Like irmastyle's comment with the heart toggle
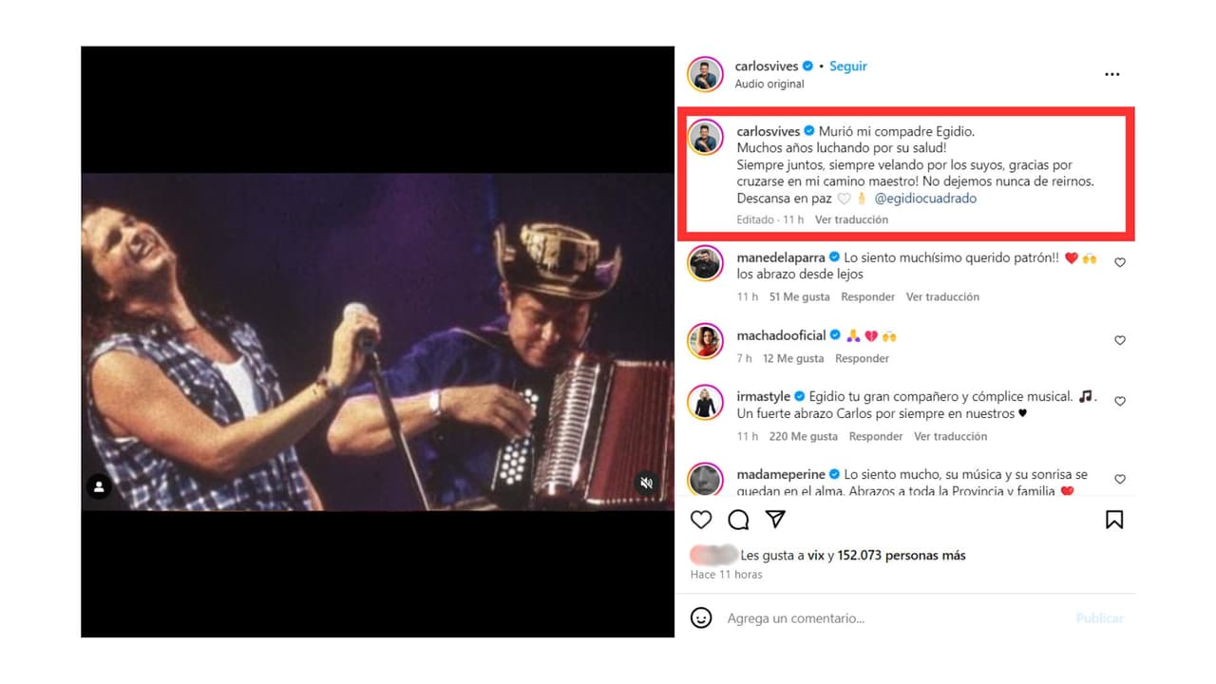1216x684 pixels. (1120, 402)
